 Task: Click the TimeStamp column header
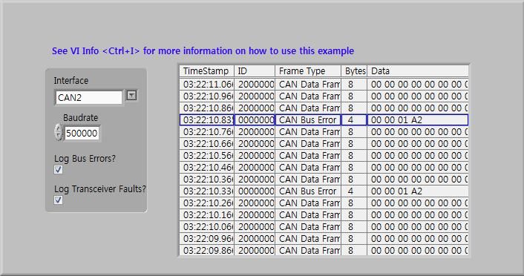(207, 71)
